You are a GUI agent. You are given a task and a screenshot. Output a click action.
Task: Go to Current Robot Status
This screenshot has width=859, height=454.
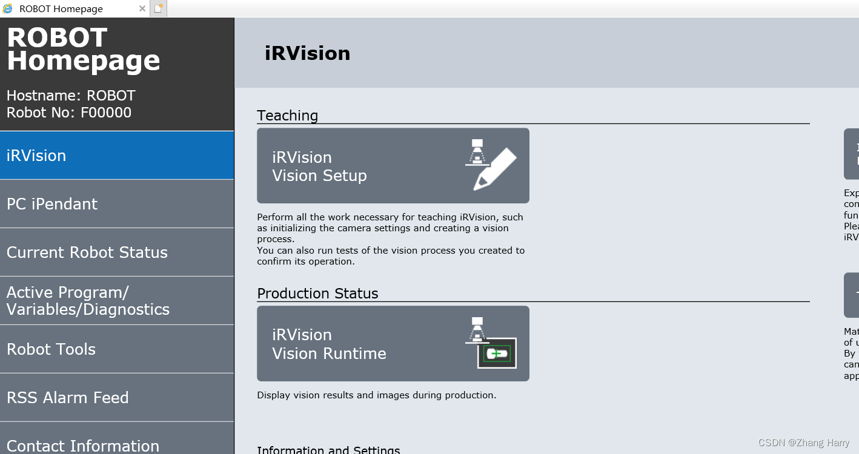tap(117, 252)
